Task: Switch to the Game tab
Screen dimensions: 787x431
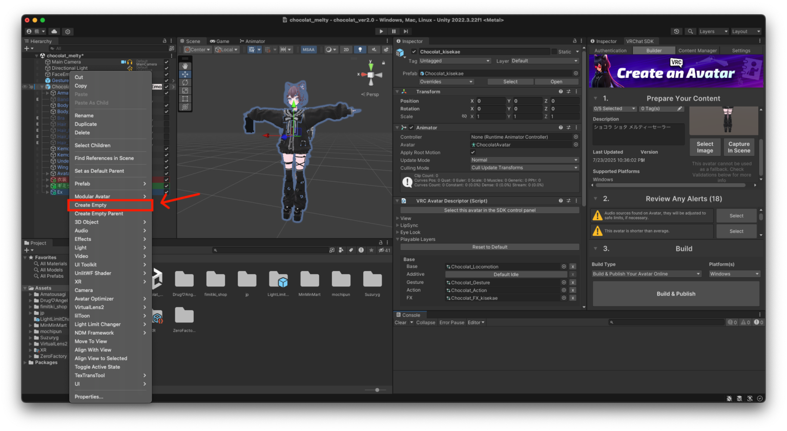Action: point(220,41)
